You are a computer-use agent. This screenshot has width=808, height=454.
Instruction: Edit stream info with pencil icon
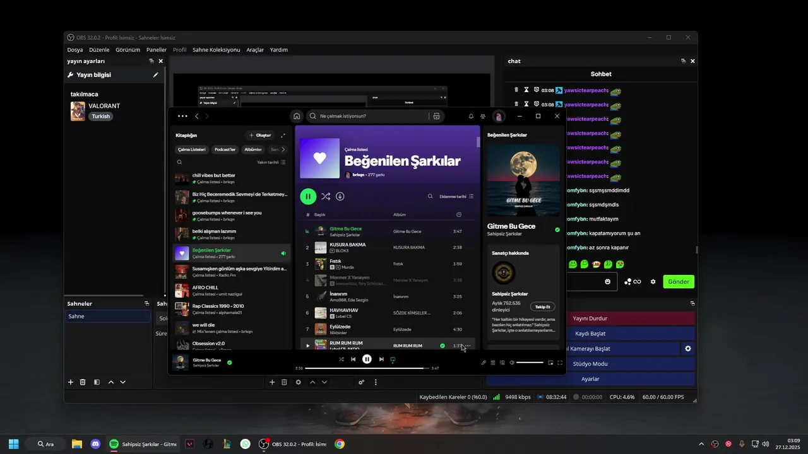[156, 74]
